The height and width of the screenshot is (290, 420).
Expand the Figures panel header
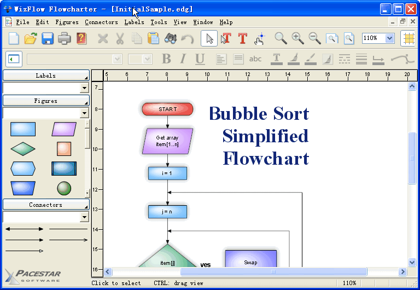coord(46,101)
